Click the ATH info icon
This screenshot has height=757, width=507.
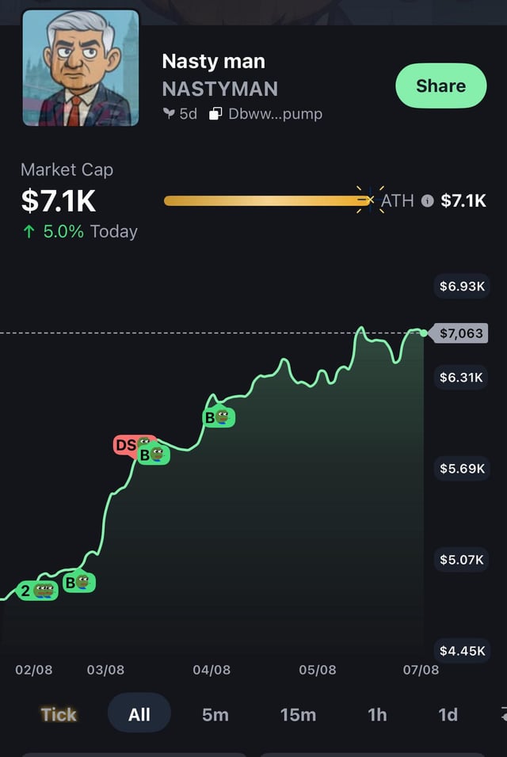coord(428,201)
